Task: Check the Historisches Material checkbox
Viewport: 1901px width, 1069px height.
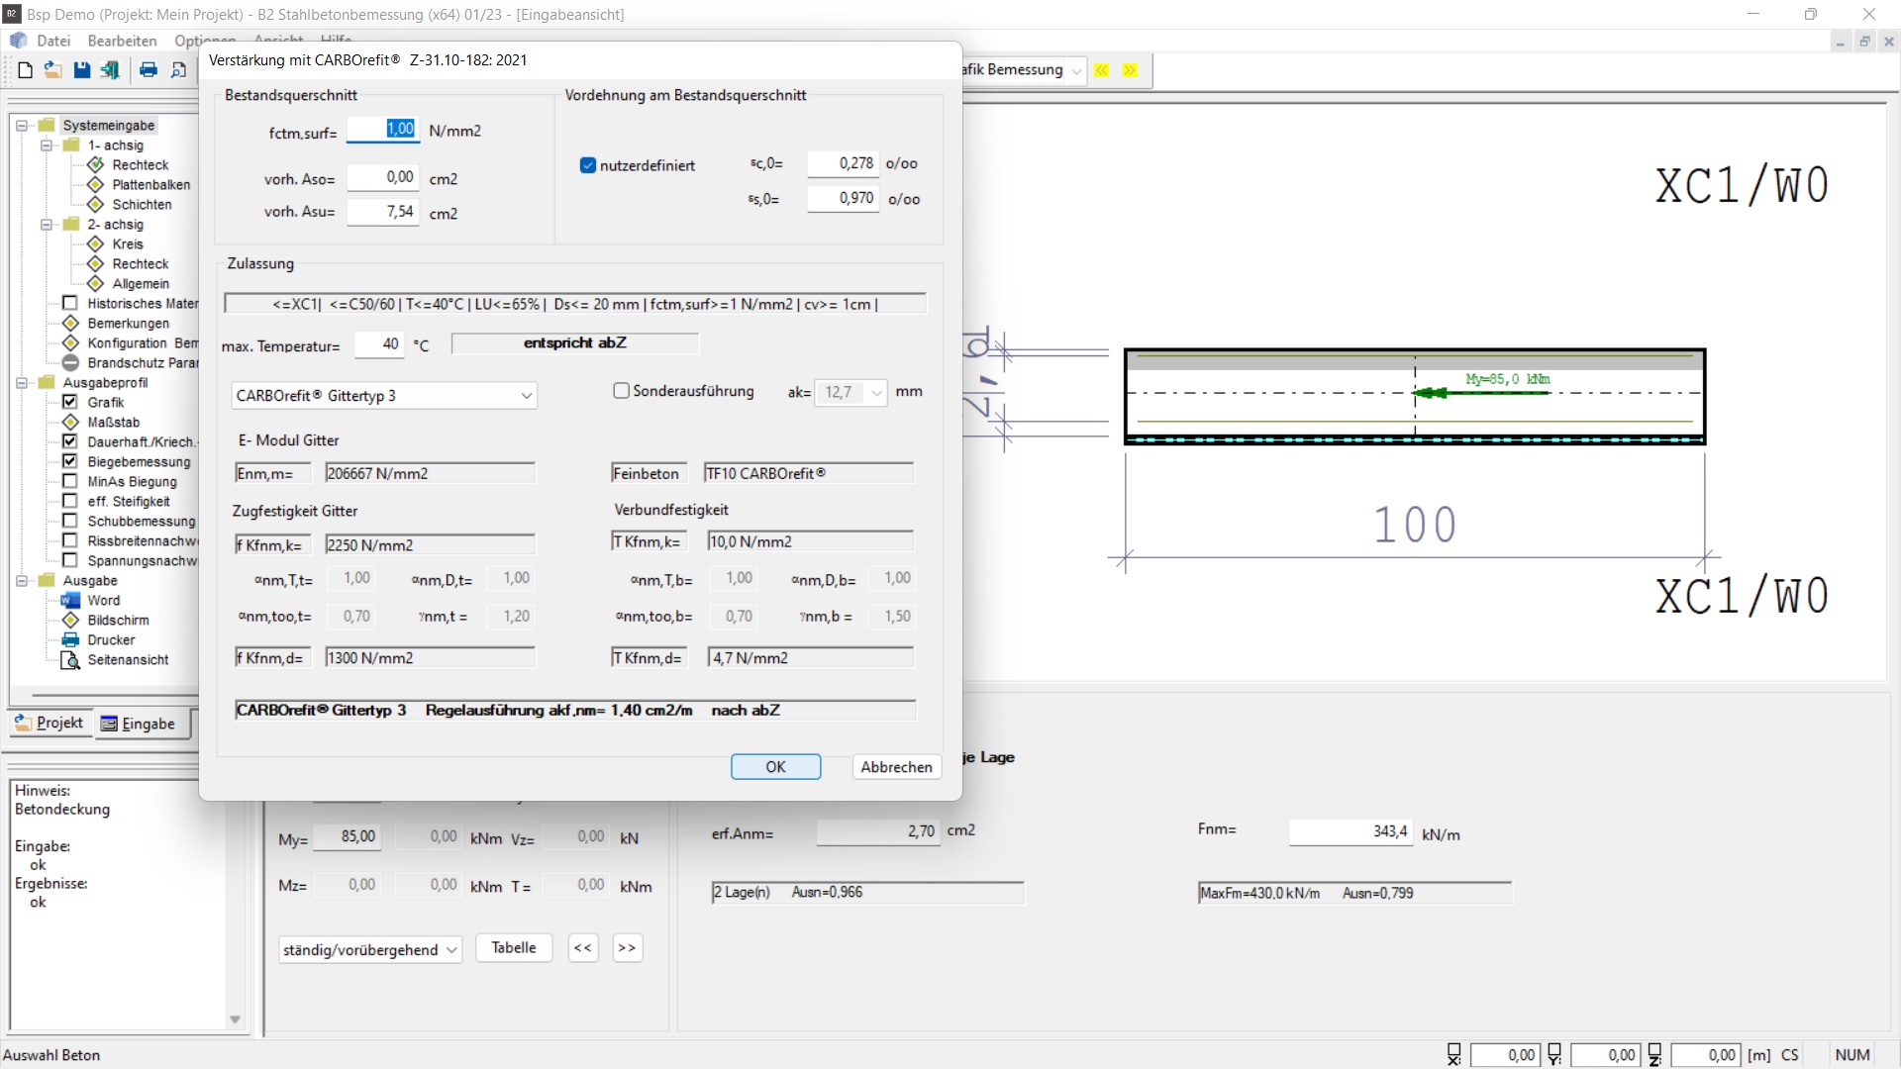Action: (x=70, y=303)
